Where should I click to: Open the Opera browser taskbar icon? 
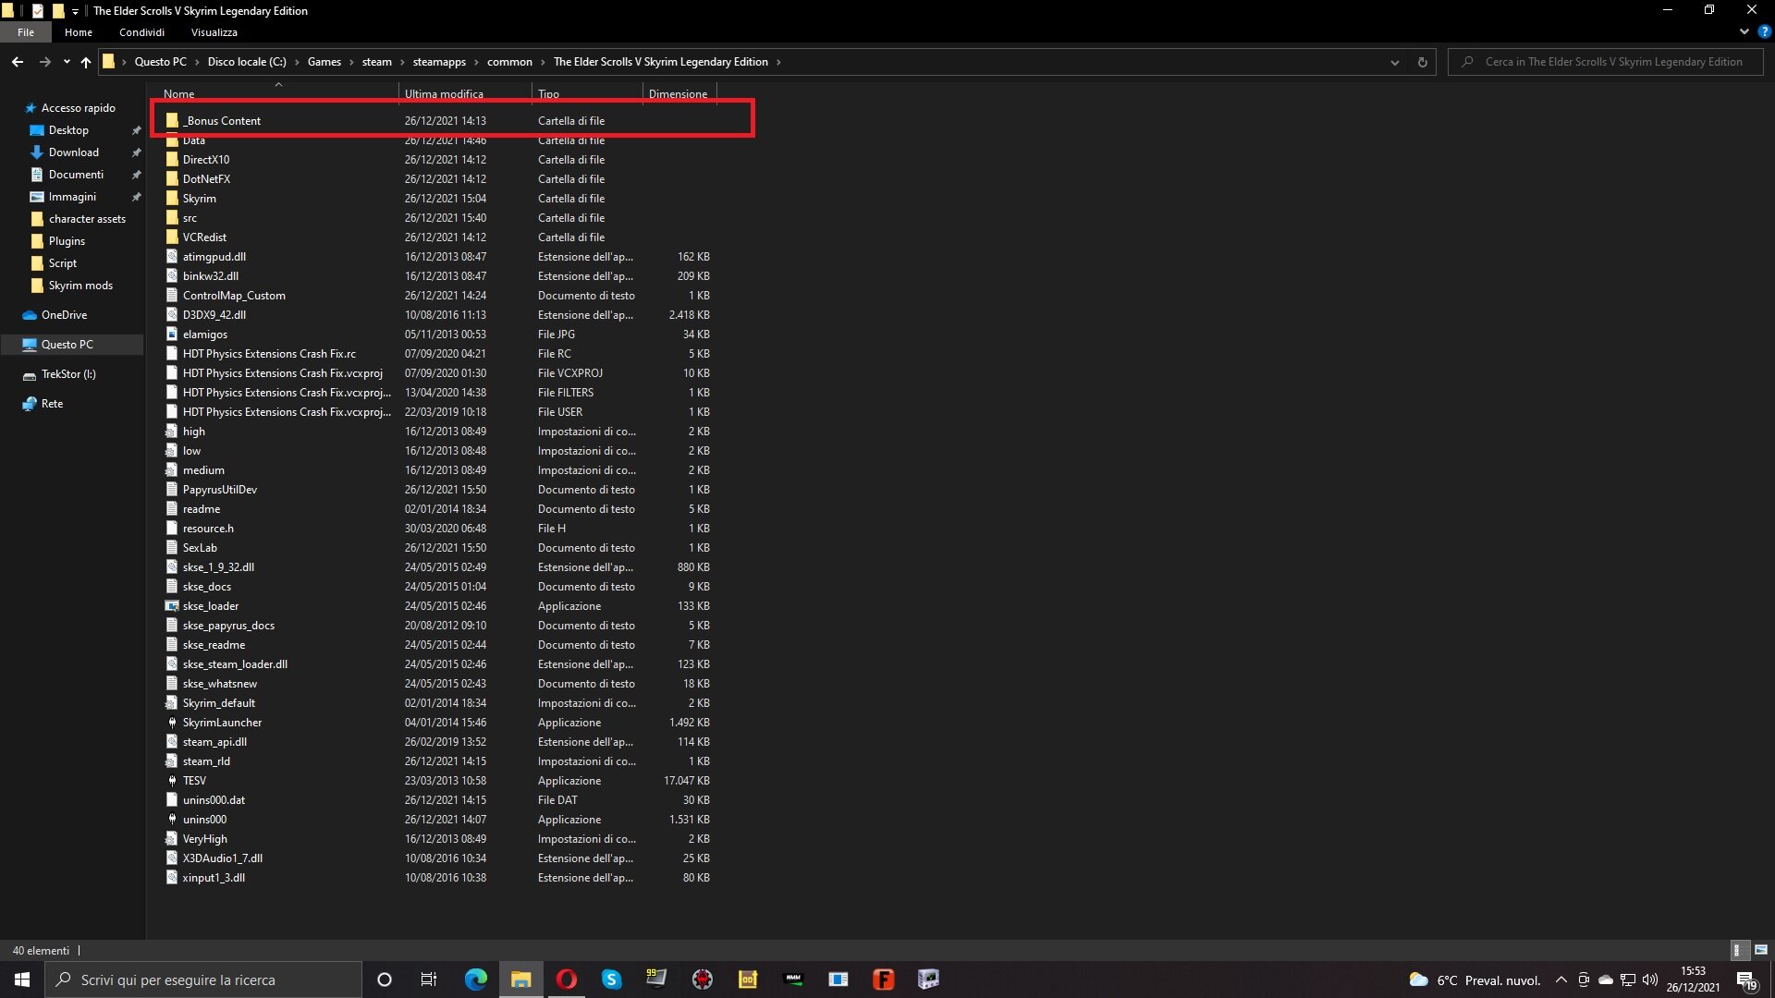tap(567, 980)
